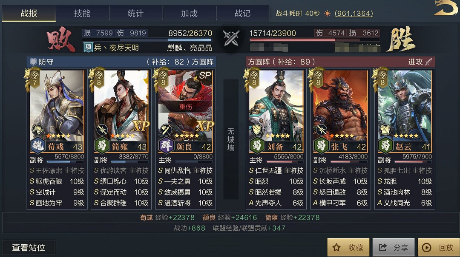Switch to the 统计 tab
Screen dimensions: 460x257
point(135,13)
